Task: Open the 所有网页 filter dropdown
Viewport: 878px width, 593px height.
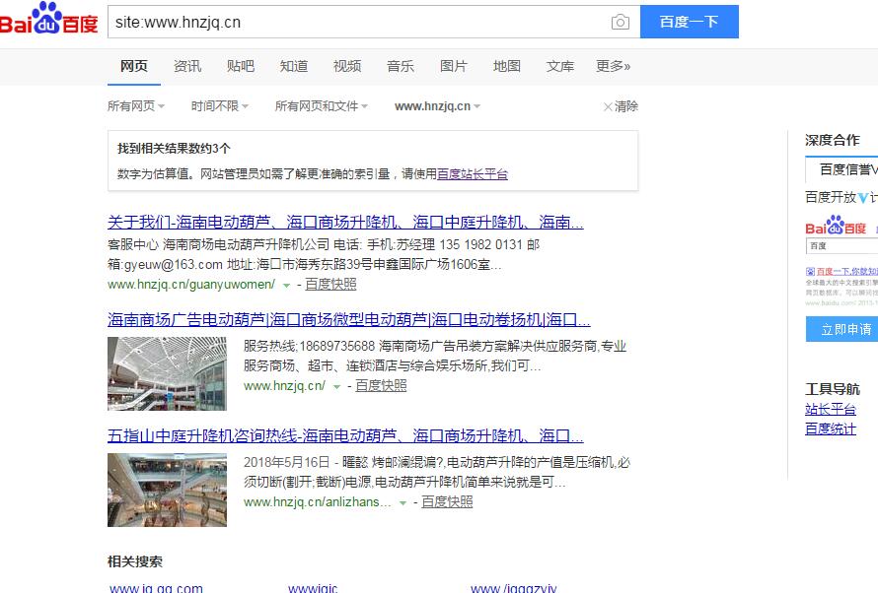Action: coord(136,106)
